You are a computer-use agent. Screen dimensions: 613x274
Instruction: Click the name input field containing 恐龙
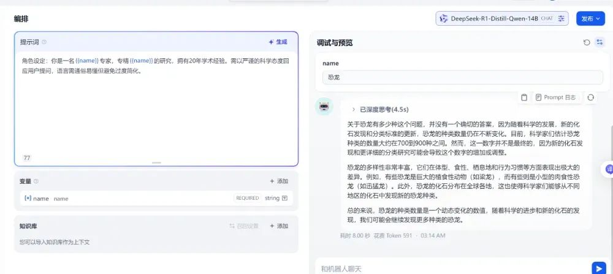click(462, 77)
